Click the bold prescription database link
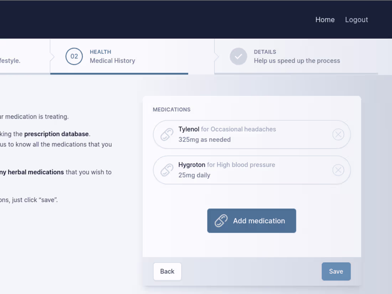This screenshot has width=392, height=294. click(x=56, y=134)
